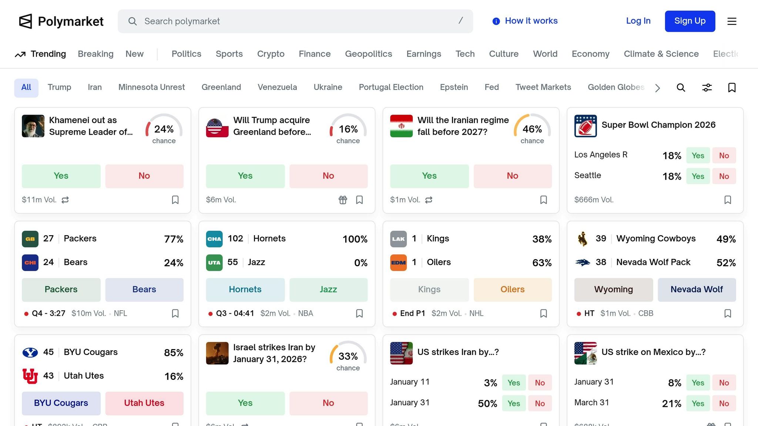The height and width of the screenshot is (426, 758).
Task: Bet Yes on Iranian regime fall market
Action: [x=429, y=176]
